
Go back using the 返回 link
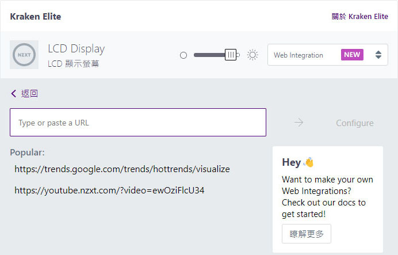[x=25, y=93]
